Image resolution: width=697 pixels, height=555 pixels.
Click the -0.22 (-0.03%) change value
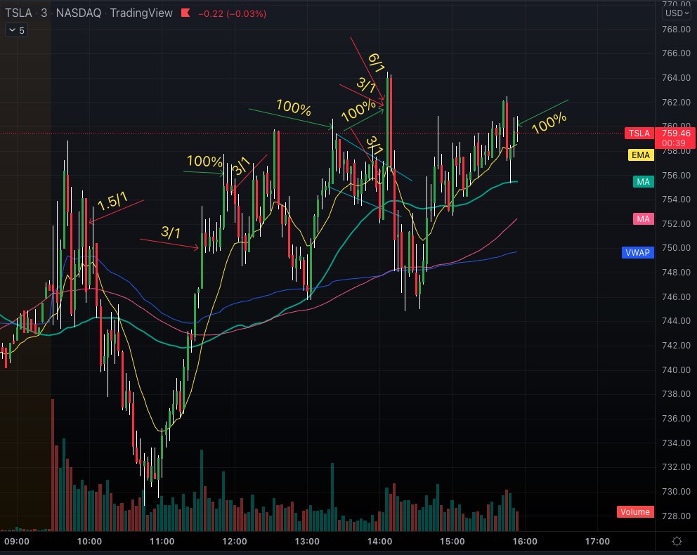[x=232, y=14]
